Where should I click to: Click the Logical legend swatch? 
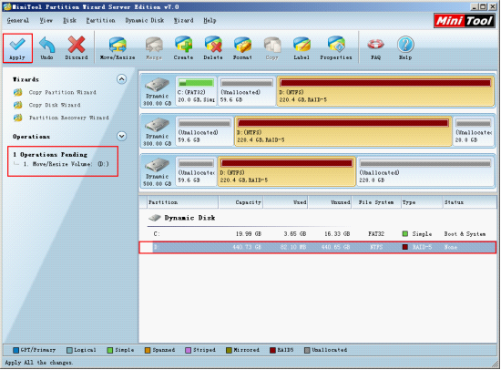69,350
